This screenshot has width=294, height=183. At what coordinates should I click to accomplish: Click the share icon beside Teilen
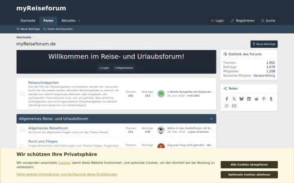tap(225, 88)
